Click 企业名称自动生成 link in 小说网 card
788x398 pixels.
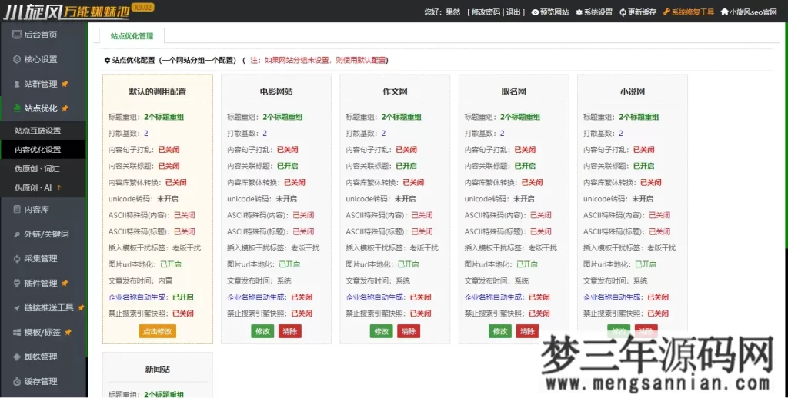pyautogui.click(x=612, y=297)
